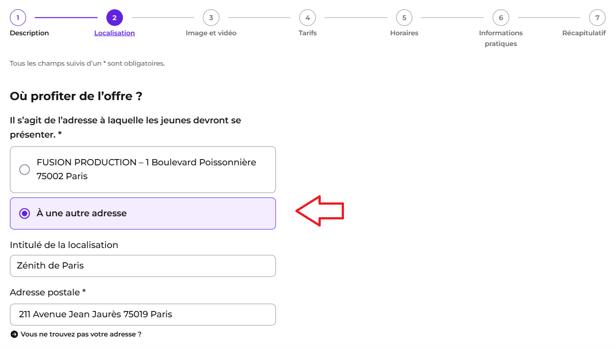Image resolution: width=616 pixels, height=349 pixels.
Task: Select the FUSION PRODUCTION address radio button
Action: [25, 170]
